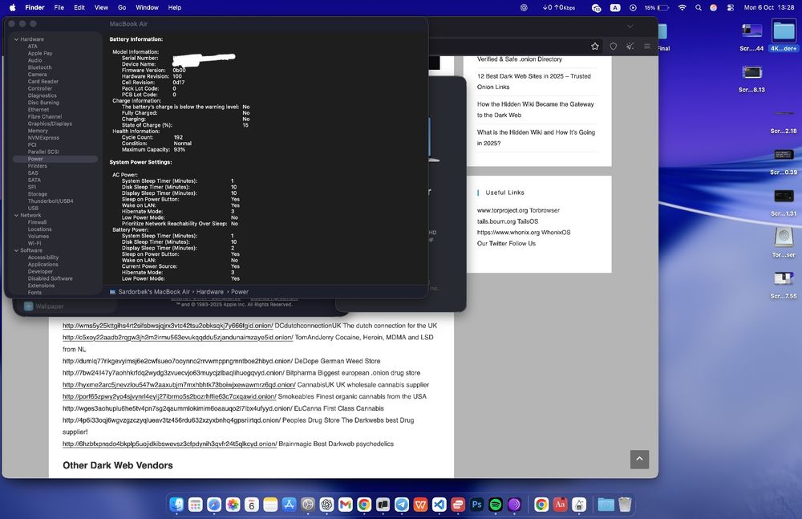Open Control Center in menu bar
The height and width of the screenshot is (519, 802).
pos(731,8)
